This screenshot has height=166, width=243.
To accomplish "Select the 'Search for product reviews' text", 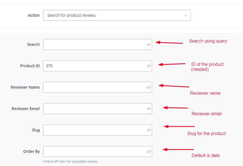I will click(71, 15).
